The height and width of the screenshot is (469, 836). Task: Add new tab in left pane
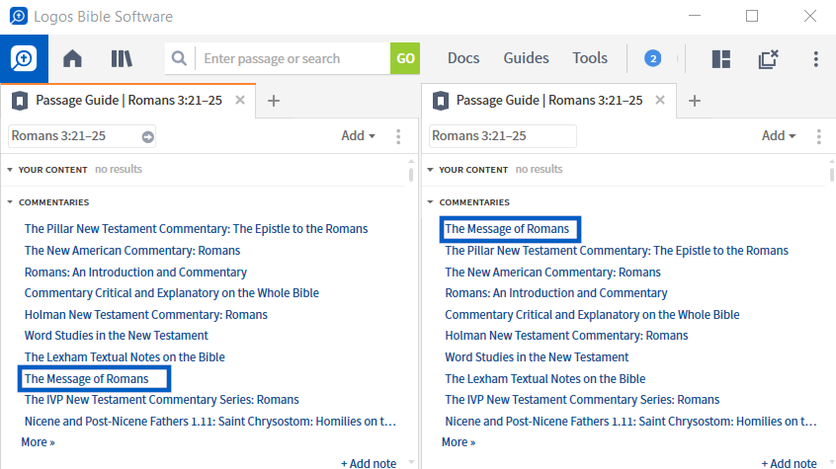(274, 101)
